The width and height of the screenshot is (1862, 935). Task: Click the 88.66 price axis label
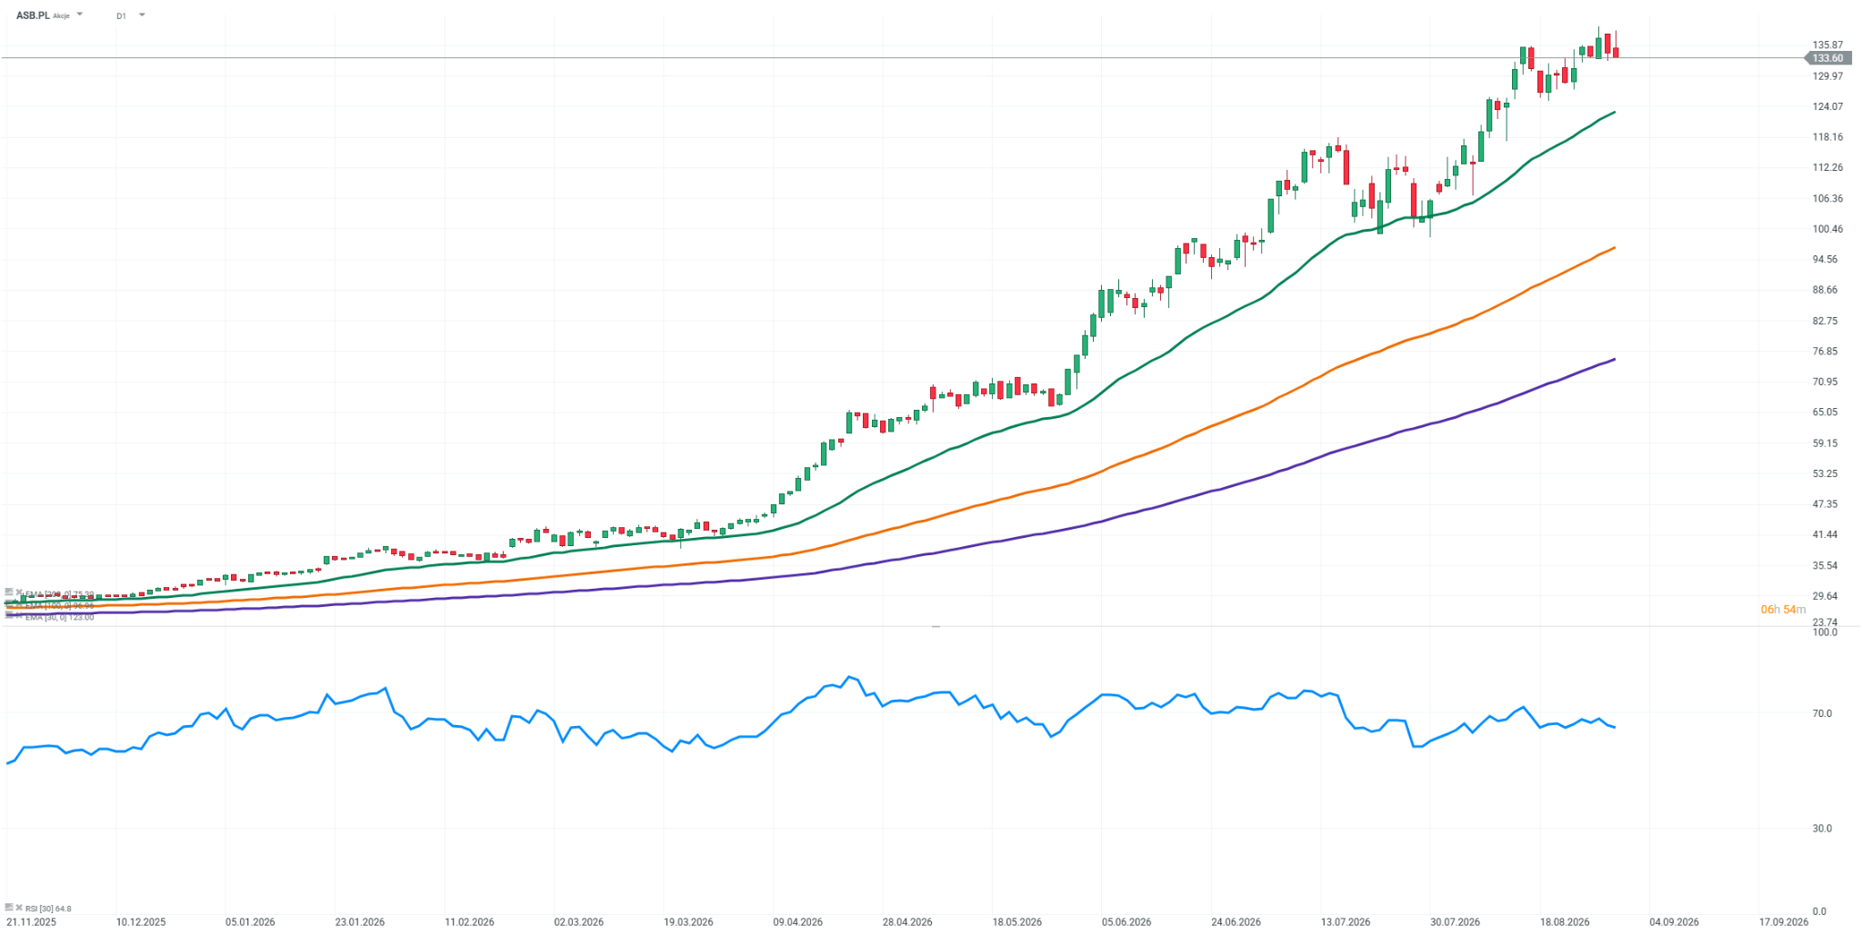1825,290
